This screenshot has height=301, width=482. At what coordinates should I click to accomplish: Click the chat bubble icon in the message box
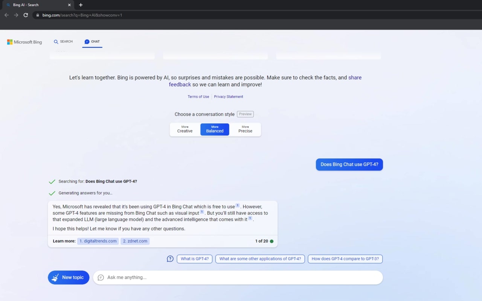click(x=100, y=277)
